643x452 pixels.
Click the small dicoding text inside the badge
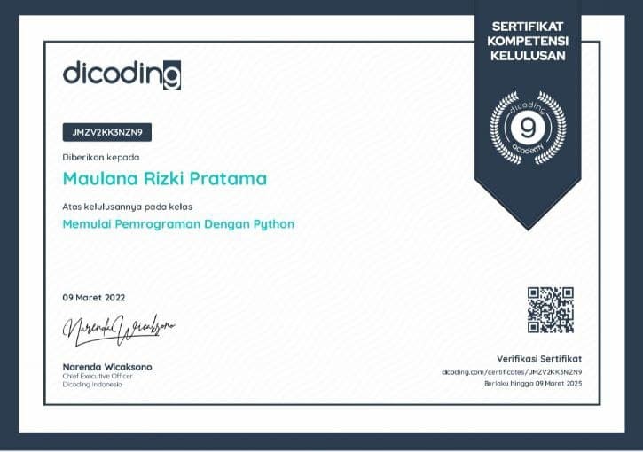coord(529,105)
